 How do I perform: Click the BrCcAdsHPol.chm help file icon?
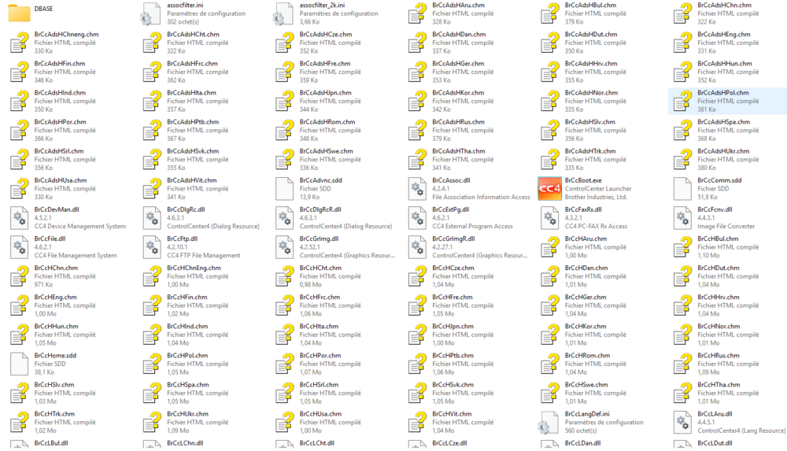(x=682, y=102)
